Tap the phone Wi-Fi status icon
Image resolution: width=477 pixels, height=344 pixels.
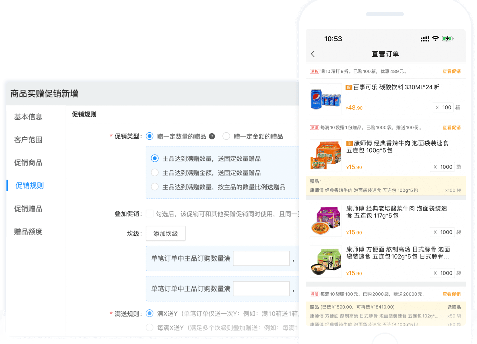point(435,39)
